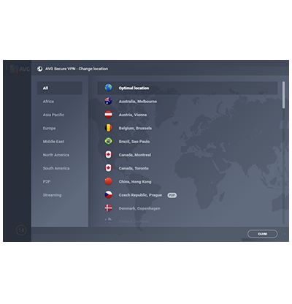Select the Optimal location globe icon
292x304 pixels.
(x=108, y=88)
